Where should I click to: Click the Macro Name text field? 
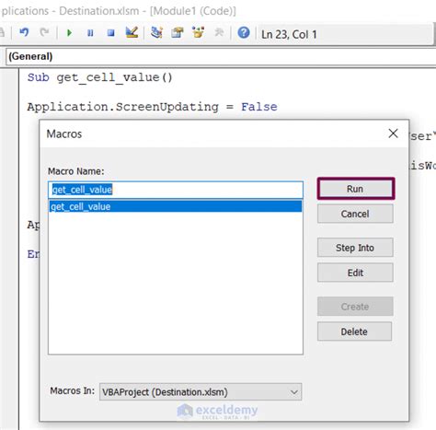click(176, 190)
